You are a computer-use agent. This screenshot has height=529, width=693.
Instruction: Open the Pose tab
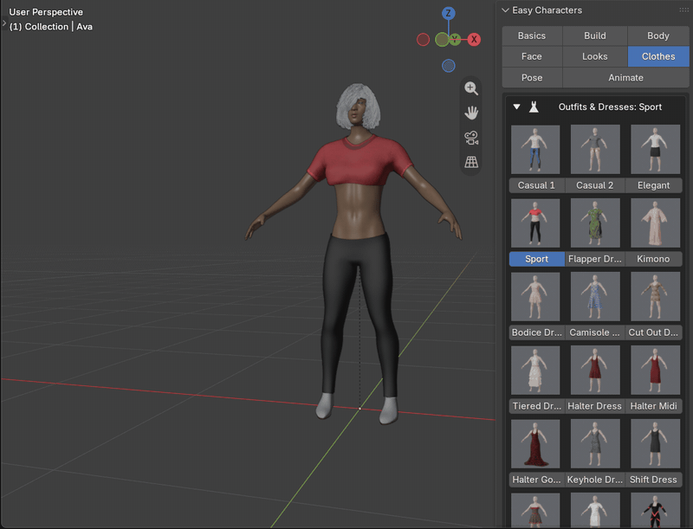(x=532, y=78)
